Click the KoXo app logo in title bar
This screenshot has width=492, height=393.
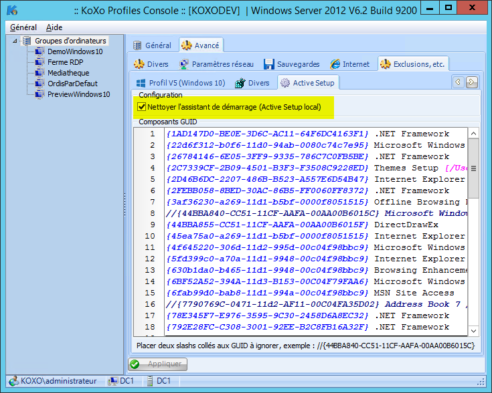pos(12,10)
